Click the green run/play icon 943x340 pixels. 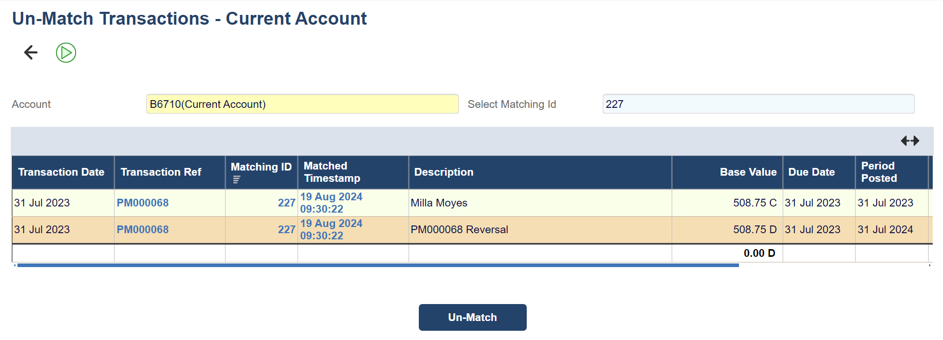pos(66,52)
